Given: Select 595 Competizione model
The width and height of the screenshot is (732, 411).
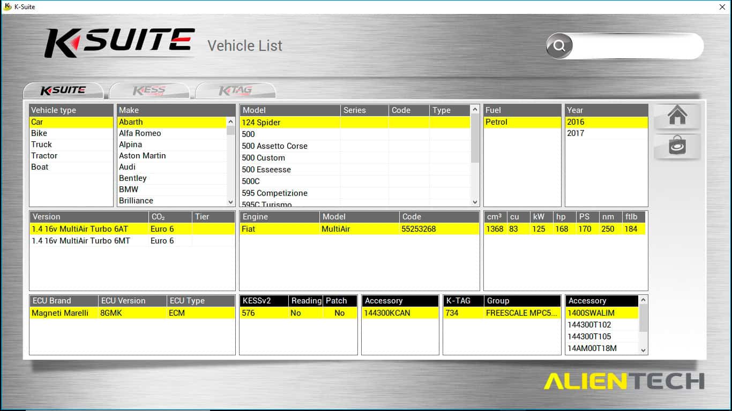Looking at the screenshot, I should (x=274, y=193).
